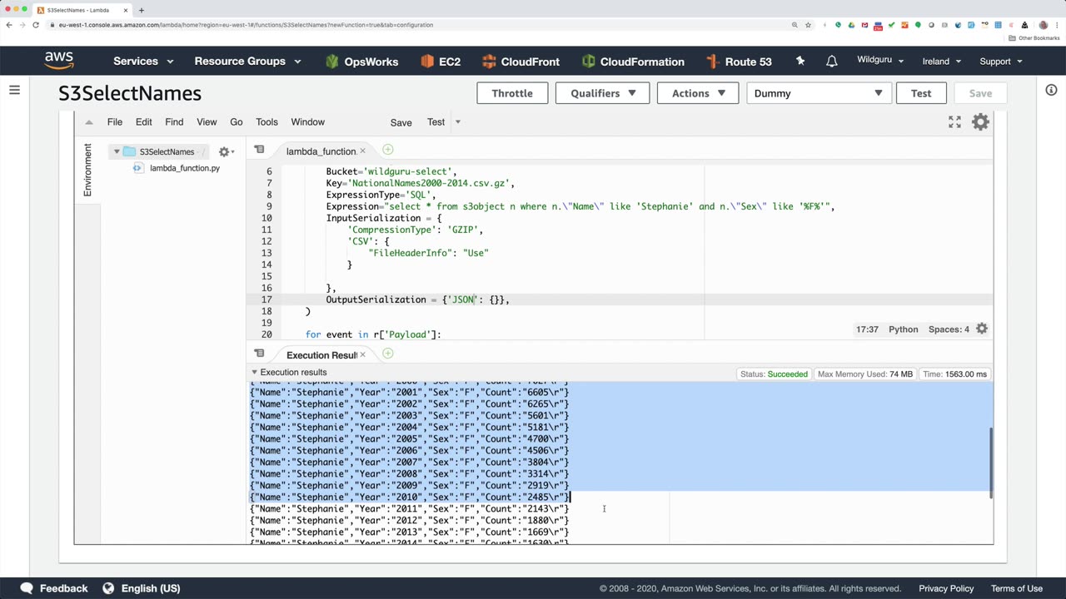Click the pin shortcuts icon in navbar
The height and width of the screenshot is (599, 1066).
point(800,62)
